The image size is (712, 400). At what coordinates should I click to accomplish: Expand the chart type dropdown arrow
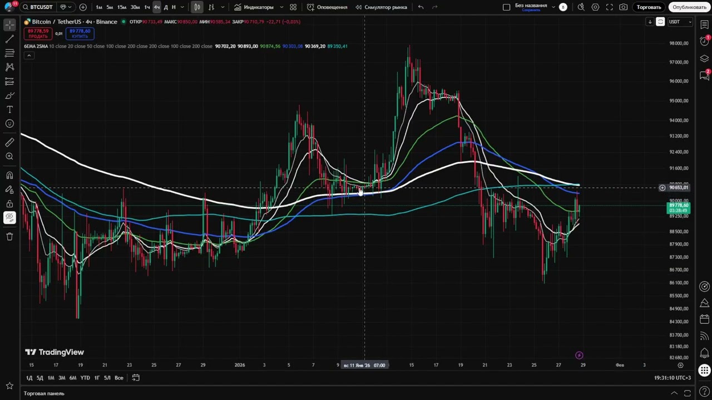tap(222, 7)
